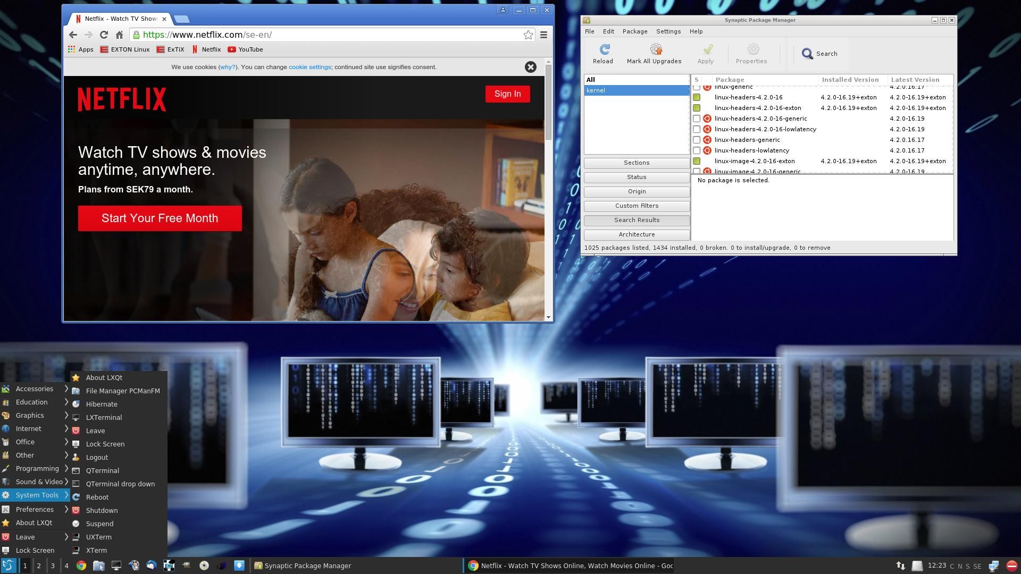Open Search in Synaptic Package Manager
This screenshot has height=574, width=1021.
point(819,54)
